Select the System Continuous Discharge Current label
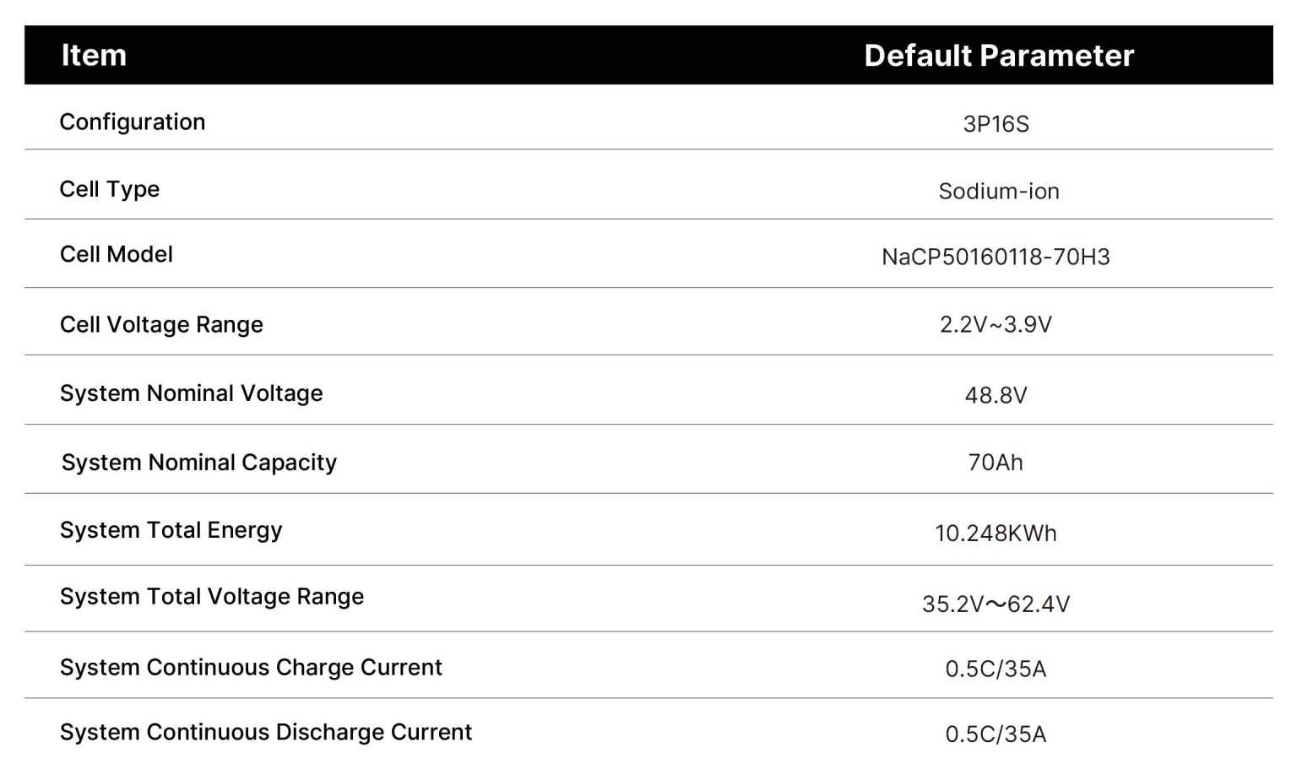The image size is (1313, 764). (266, 732)
